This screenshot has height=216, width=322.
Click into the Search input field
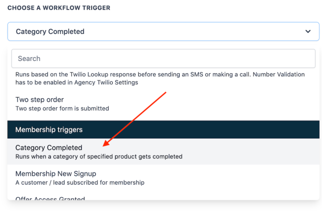pos(163,58)
